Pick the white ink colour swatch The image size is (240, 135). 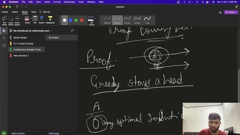[64, 20]
